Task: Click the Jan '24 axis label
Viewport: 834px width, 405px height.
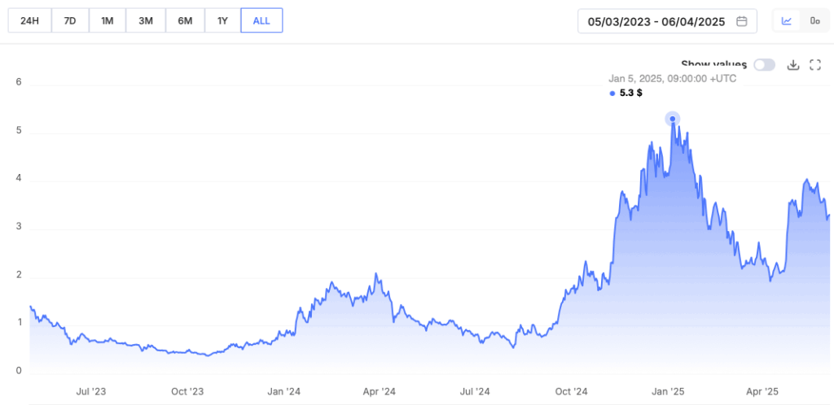Action: click(x=283, y=392)
